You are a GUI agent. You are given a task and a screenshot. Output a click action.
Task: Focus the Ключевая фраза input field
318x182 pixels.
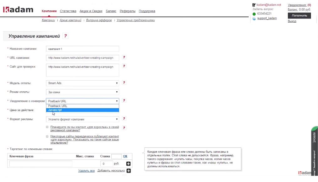(41, 164)
